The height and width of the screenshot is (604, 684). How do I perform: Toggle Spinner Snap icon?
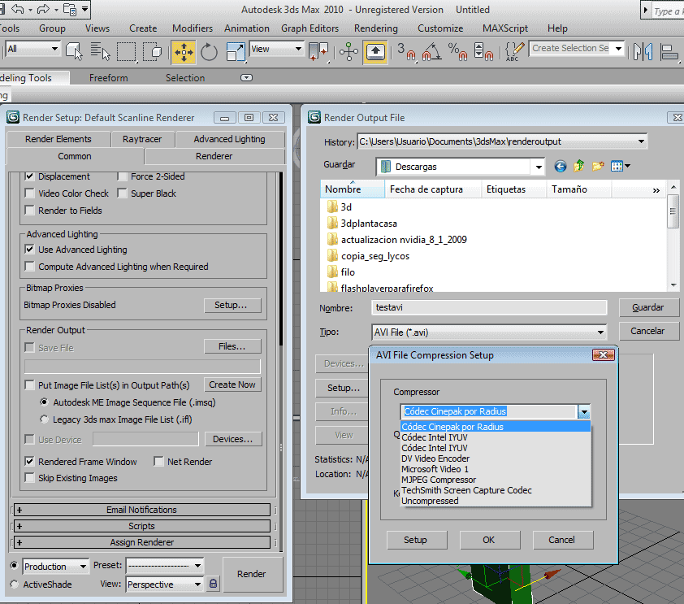tap(483, 51)
